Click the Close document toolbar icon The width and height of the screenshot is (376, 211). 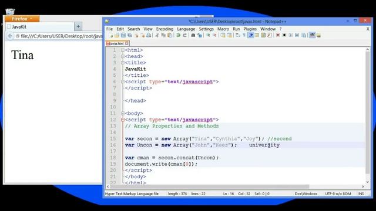click(x=136, y=35)
